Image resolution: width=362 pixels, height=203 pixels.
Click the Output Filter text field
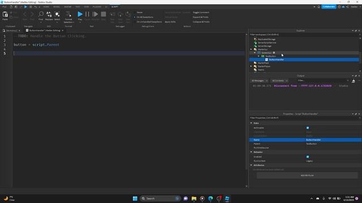(323, 81)
